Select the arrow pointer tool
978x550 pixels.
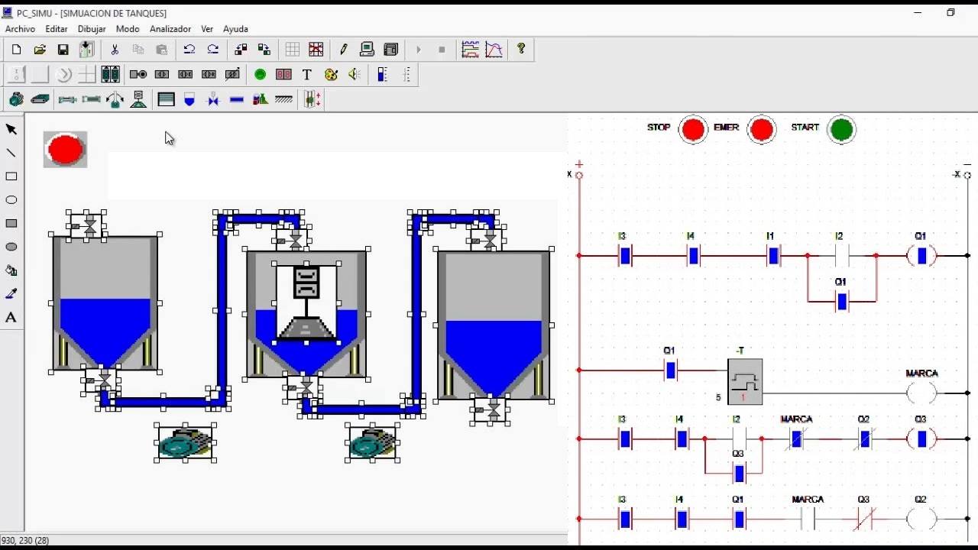click(x=11, y=129)
